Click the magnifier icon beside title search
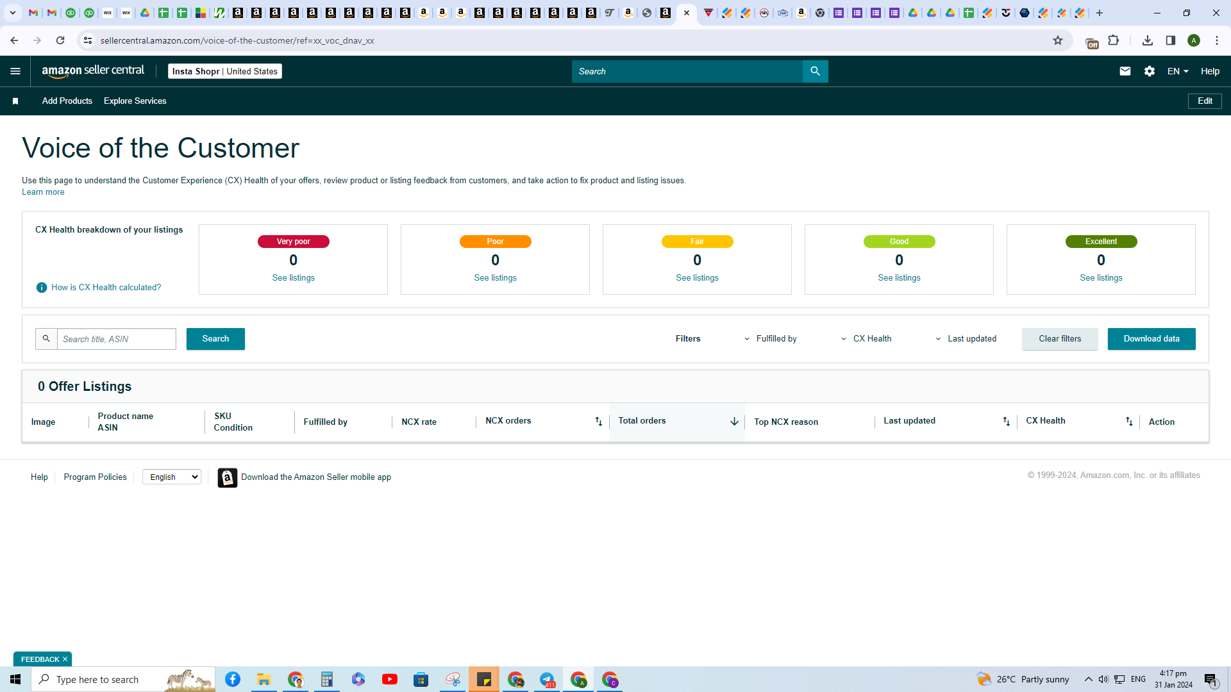The image size is (1231, 692). tap(46, 339)
